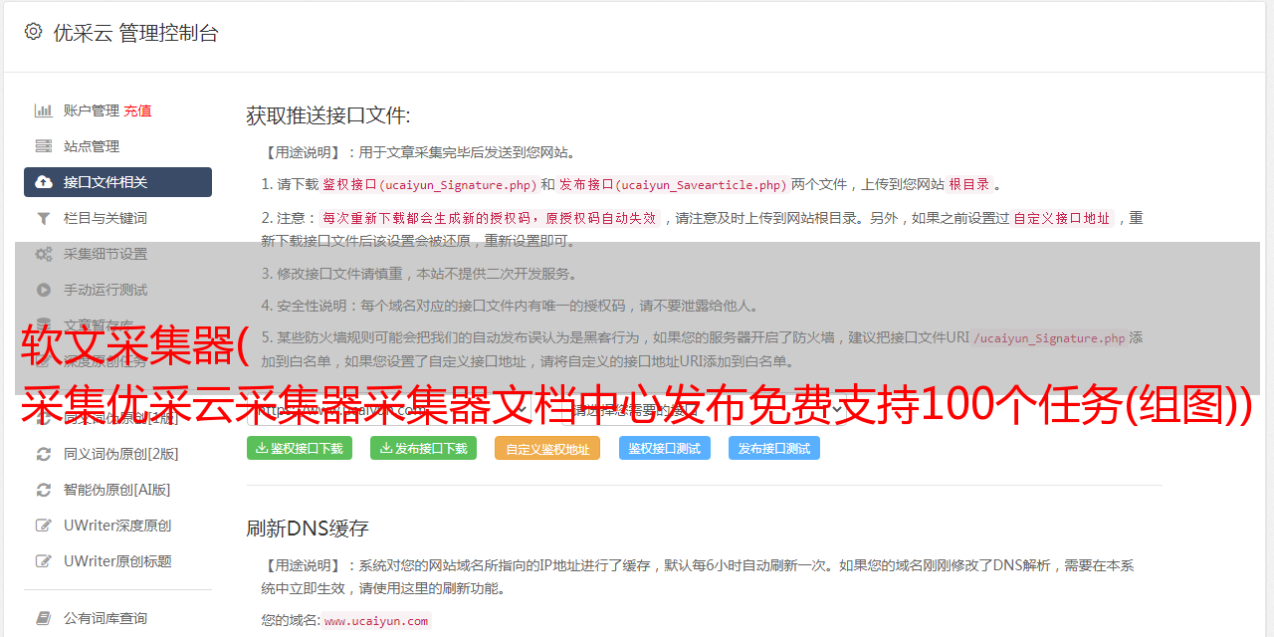Click the 刷新DNS缓存 heading
This screenshot has height=637, width=1274.
(x=308, y=529)
